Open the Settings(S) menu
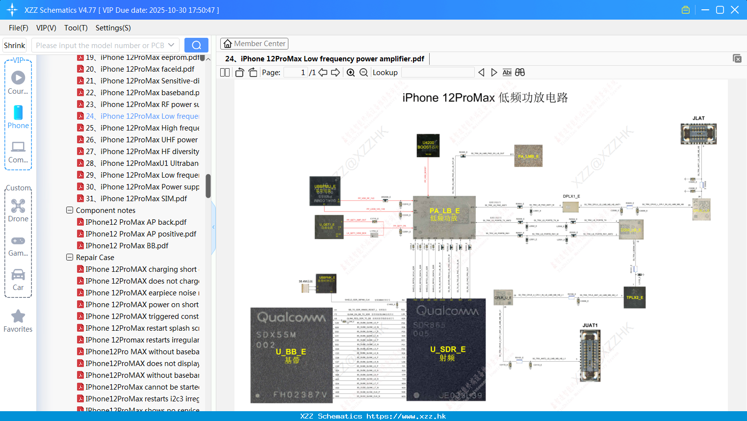The width and height of the screenshot is (747, 421). click(113, 28)
